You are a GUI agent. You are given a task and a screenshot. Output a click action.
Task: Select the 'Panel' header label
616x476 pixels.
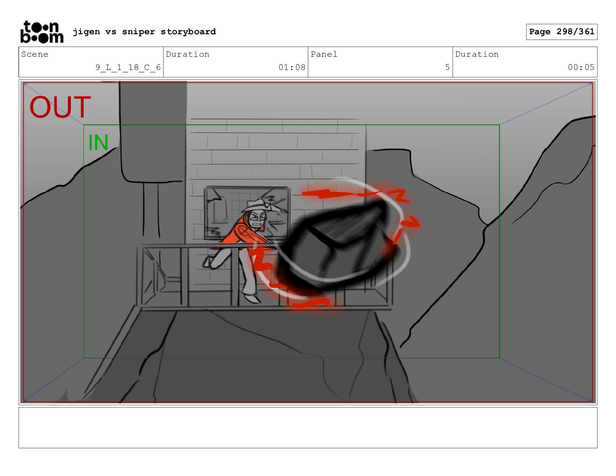pos(324,54)
